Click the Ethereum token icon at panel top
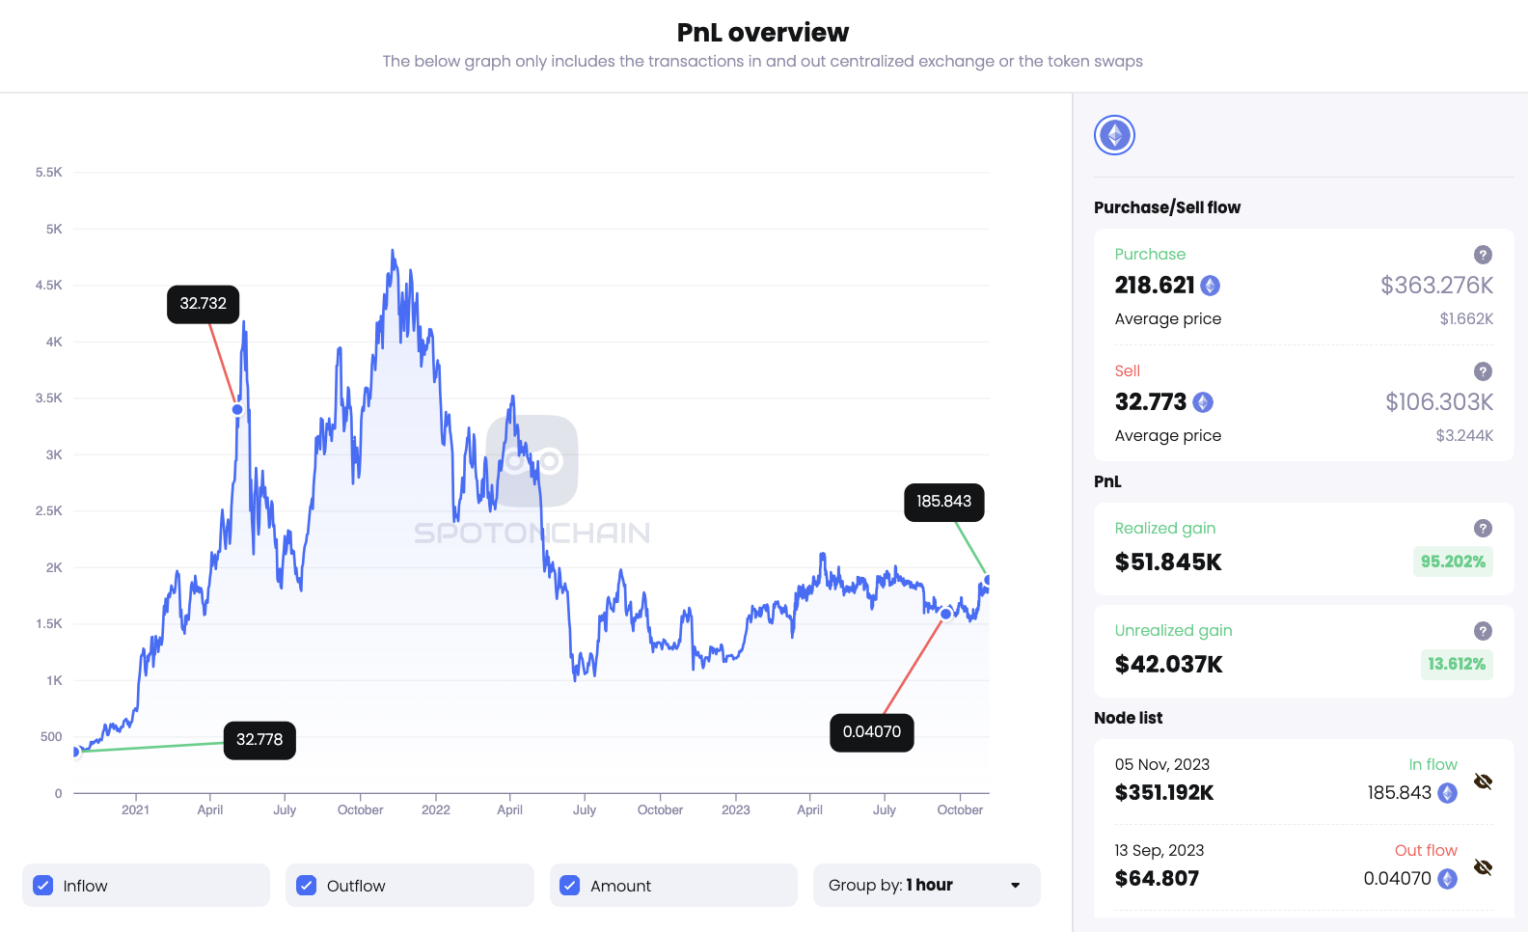The width and height of the screenshot is (1528, 932). pos(1114,135)
